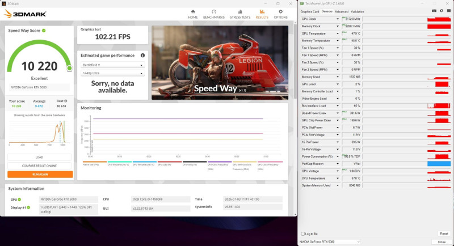
Task: Click the NVIDIA GeForce RTX 5080 label under score
Action: (39, 87)
